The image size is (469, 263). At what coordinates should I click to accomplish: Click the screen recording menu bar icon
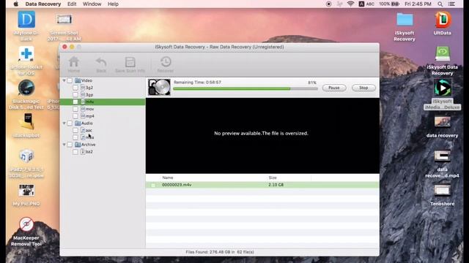[x=328, y=4]
